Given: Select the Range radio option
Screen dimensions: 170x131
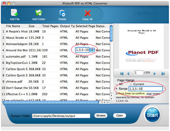Looking at the screenshot, I should coord(116,88).
